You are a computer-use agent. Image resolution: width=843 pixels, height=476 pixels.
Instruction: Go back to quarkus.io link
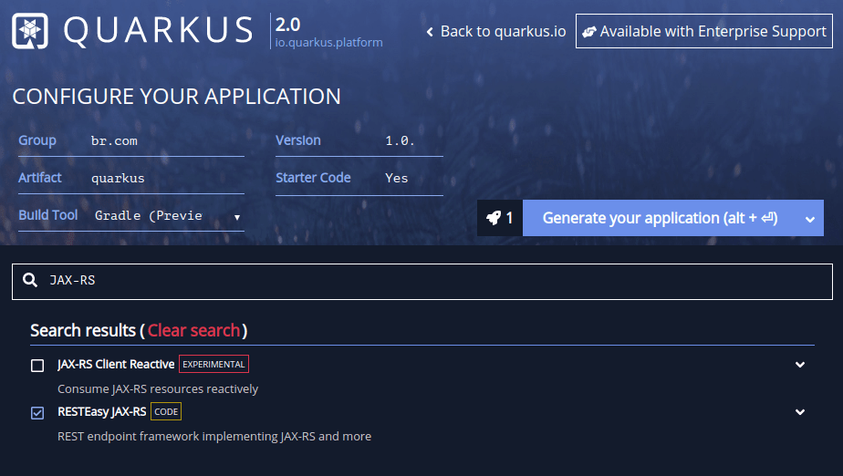click(496, 32)
